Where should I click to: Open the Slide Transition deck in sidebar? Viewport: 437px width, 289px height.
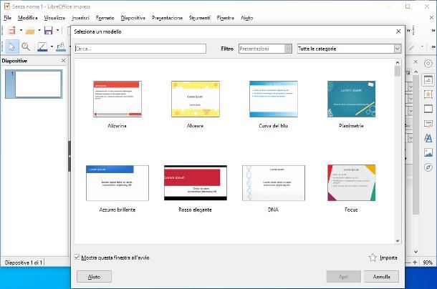click(x=428, y=109)
